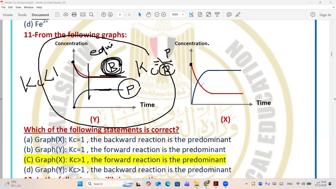Click highlighted answer (C) Graph(X) line
The height and width of the screenshot is (189, 336).
click(x=125, y=160)
